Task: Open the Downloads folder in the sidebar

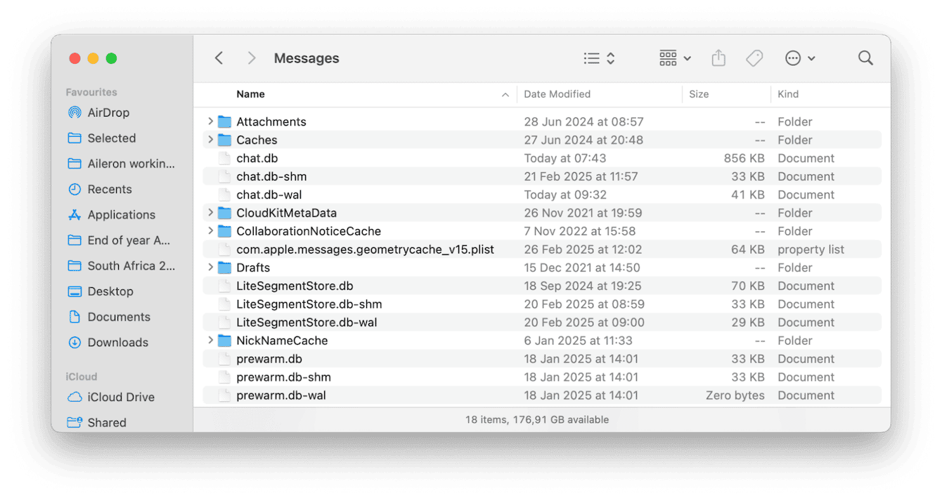Action: coord(115,342)
